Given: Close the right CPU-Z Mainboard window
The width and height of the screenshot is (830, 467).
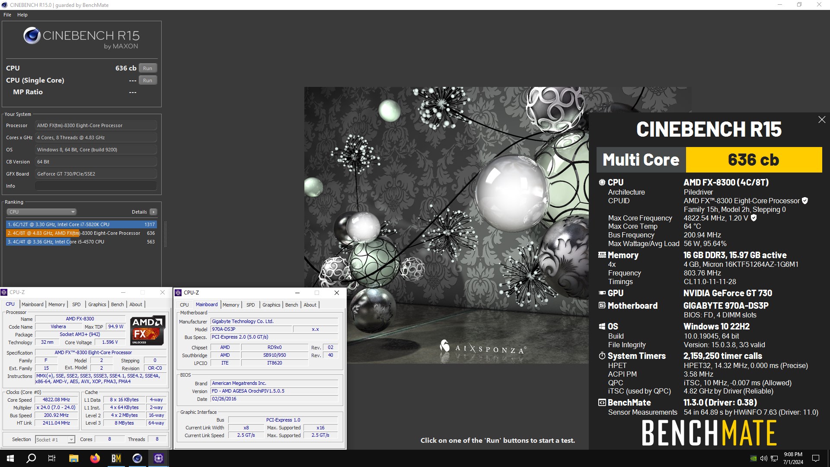Looking at the screenshot, I should pos(337,293).
